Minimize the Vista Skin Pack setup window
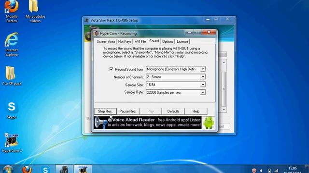 point(208,19)
